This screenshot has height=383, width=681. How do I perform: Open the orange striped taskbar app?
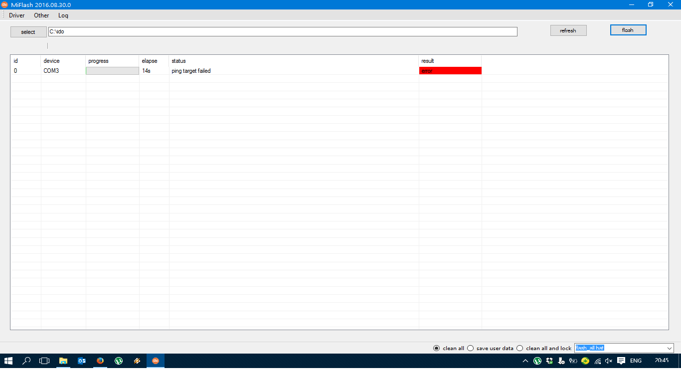click(137, 361)
